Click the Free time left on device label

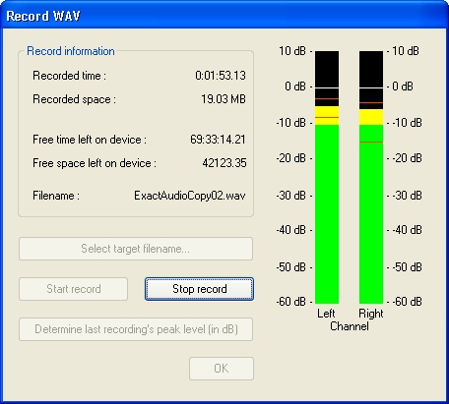click(x=90, y=140)
